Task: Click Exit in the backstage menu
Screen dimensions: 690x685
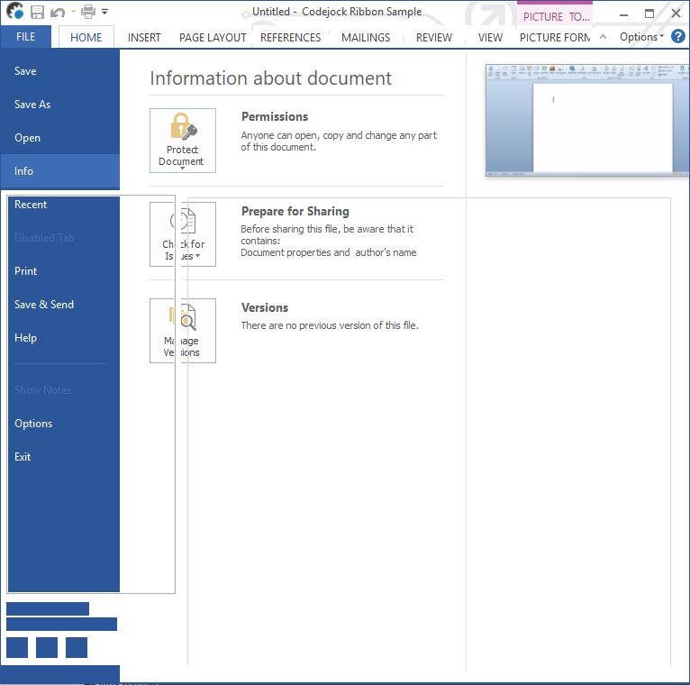Action: [x=63, y=457]
